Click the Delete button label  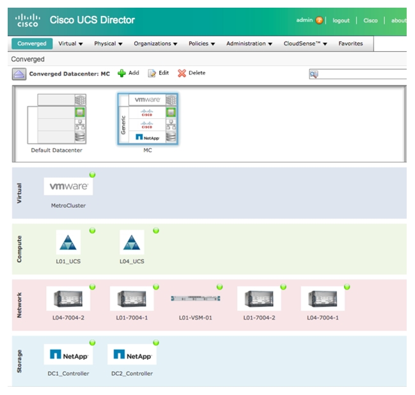197,73
